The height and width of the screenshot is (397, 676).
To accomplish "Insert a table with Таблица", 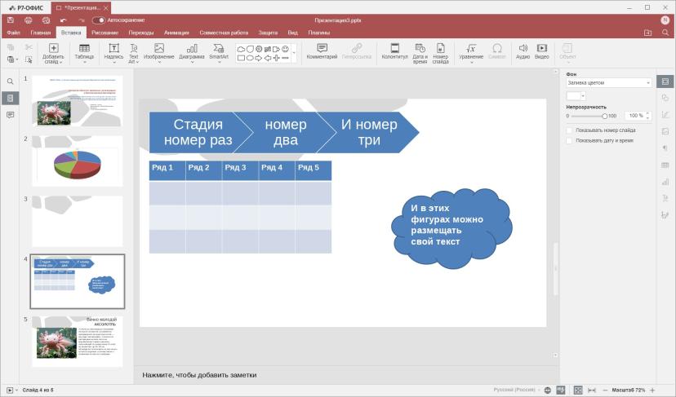I will click(84, 53).
